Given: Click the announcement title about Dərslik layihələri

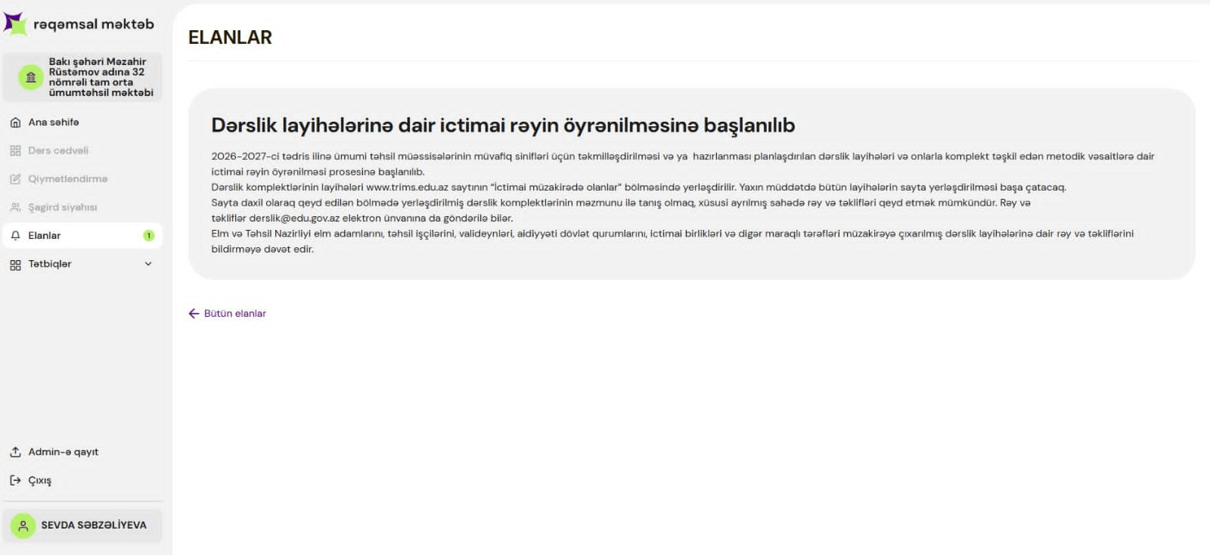Looking at the screenshot, I should (x=503, y=126).
